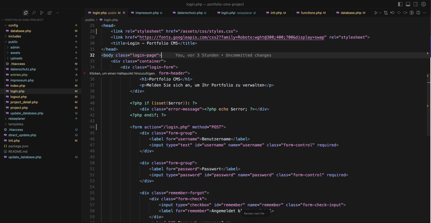The image size is (431, 223).
Task: Switch to the database.php editor tab
Action: (351, 13)
